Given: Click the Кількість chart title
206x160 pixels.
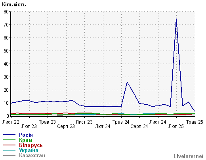Looking at the screenshot, I should [x=14, y=5].
